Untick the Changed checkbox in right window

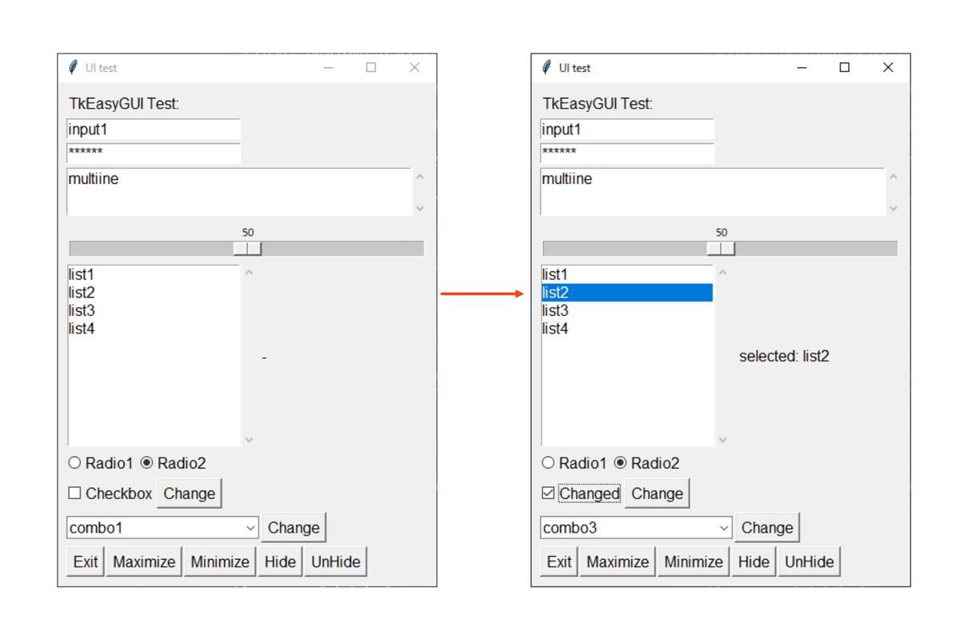[548, 493]
